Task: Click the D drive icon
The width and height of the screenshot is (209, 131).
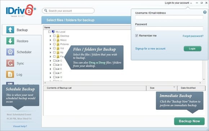Action: click(x=58, y=65)
